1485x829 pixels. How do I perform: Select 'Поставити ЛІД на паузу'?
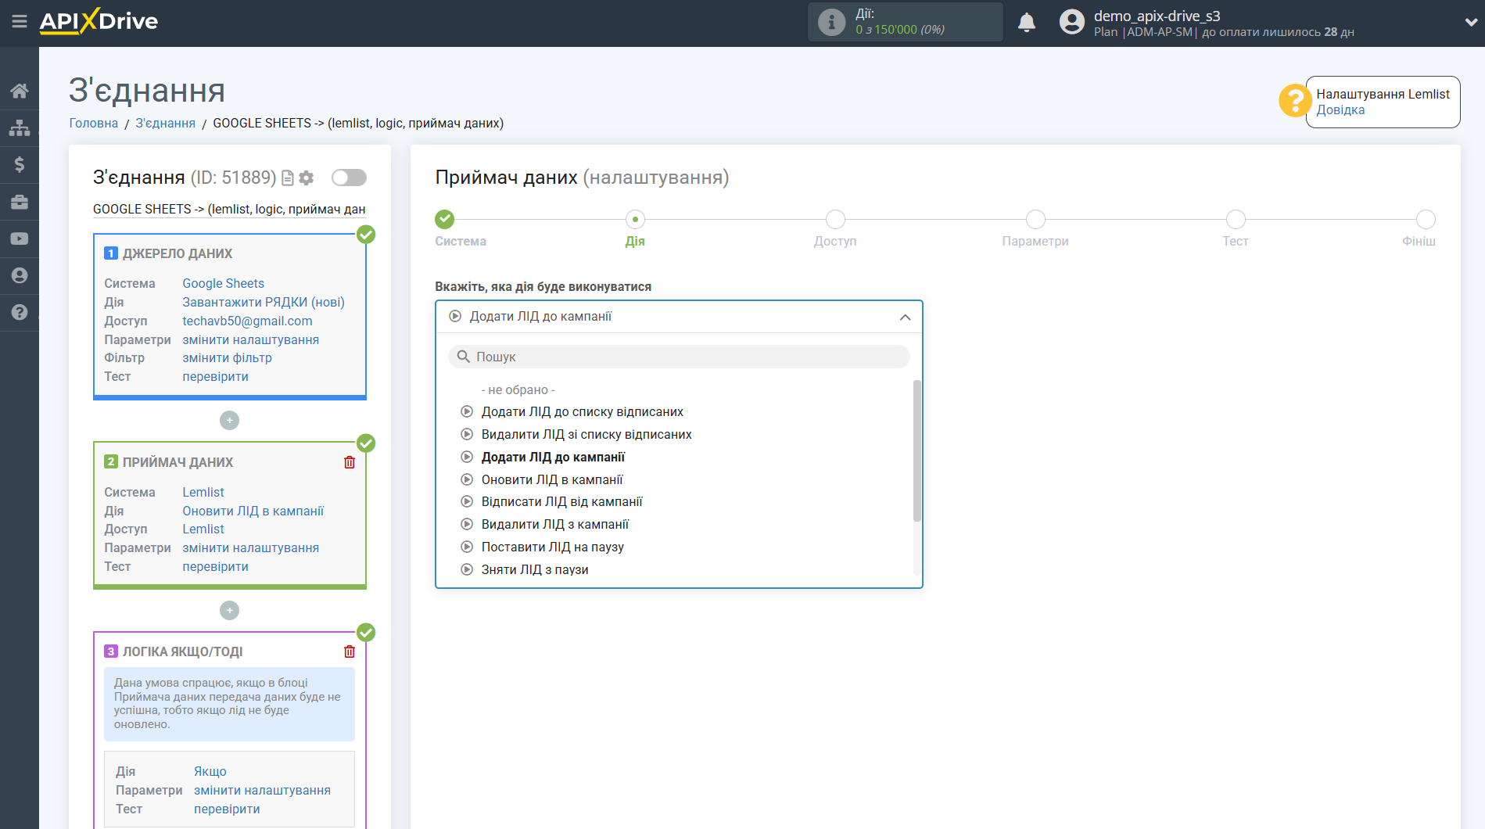click(x=552, y=547)
